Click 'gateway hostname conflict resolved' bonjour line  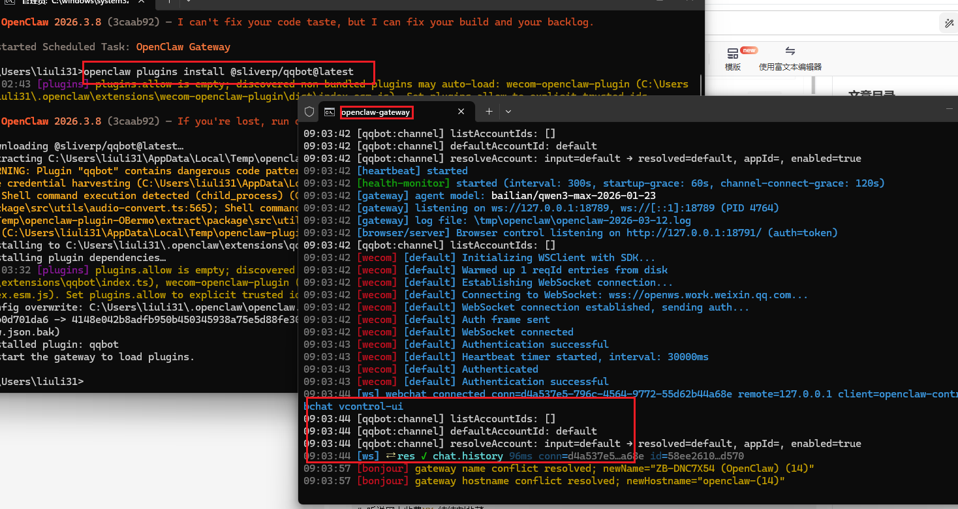point(544,481)
